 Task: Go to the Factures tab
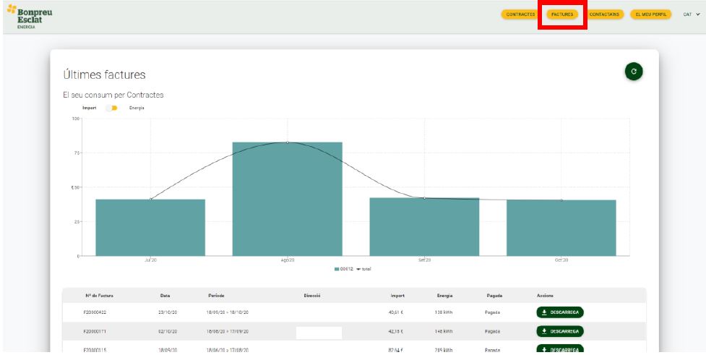point(561,14)
